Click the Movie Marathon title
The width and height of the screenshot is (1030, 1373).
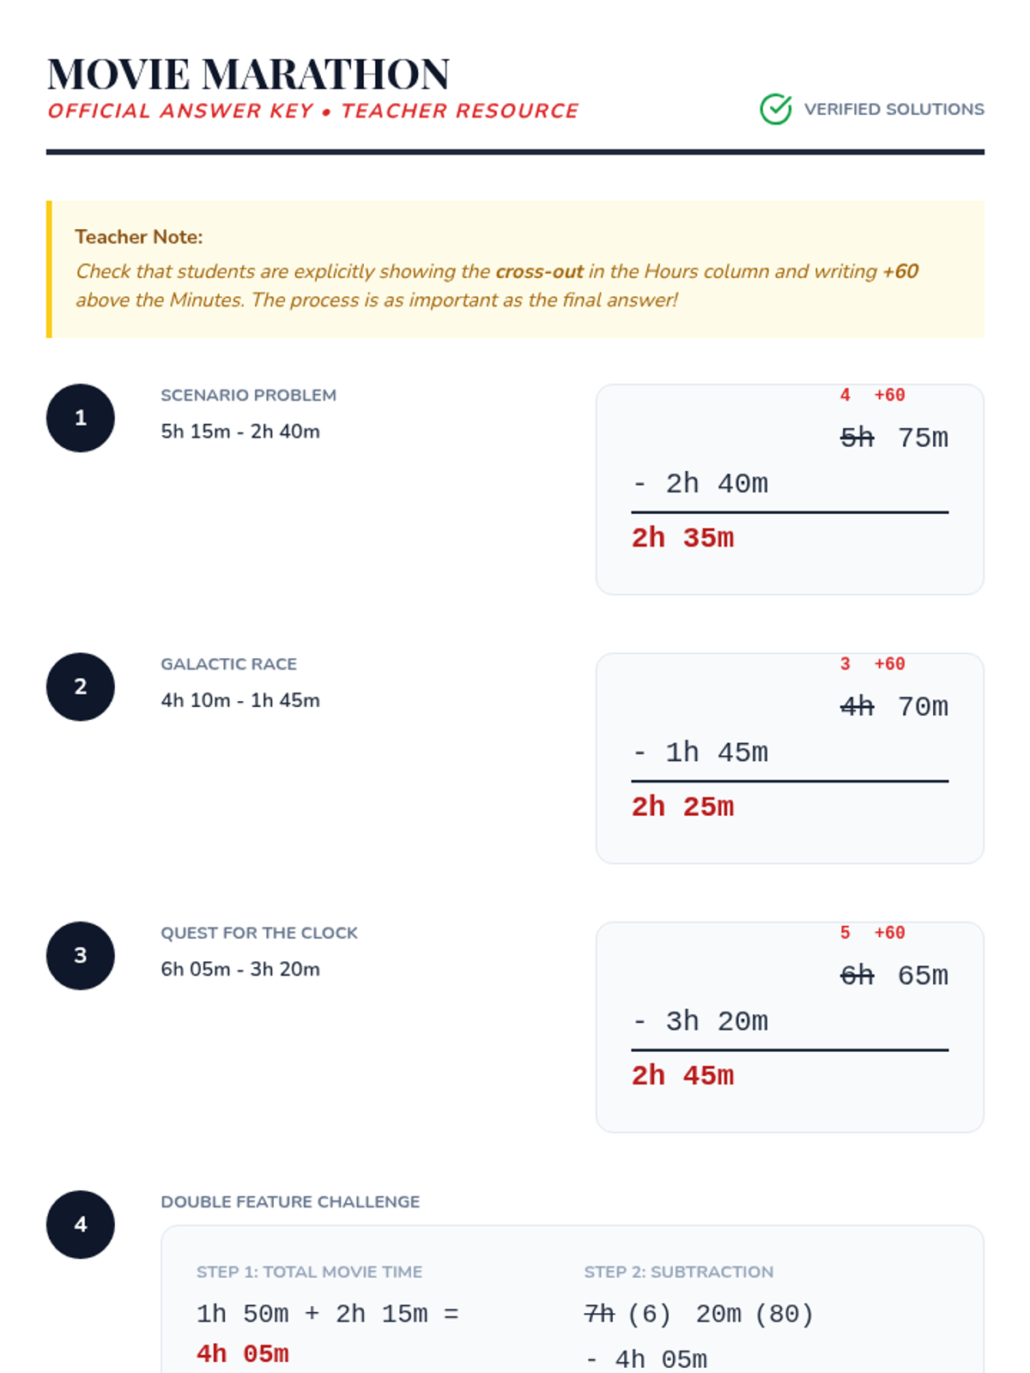[248, 74]
